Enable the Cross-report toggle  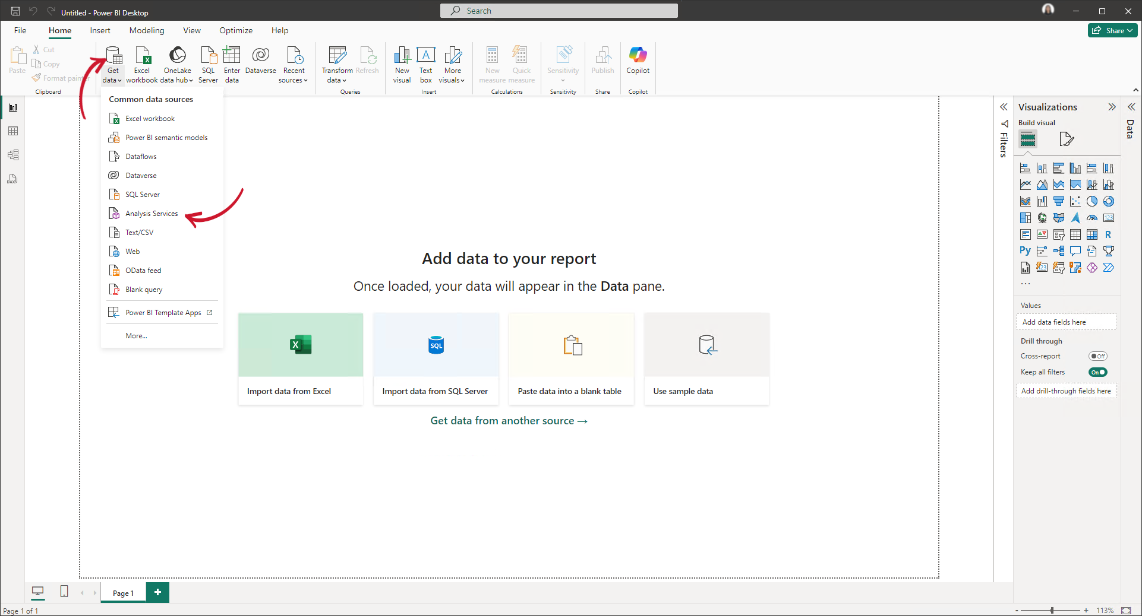point(1098,356)
